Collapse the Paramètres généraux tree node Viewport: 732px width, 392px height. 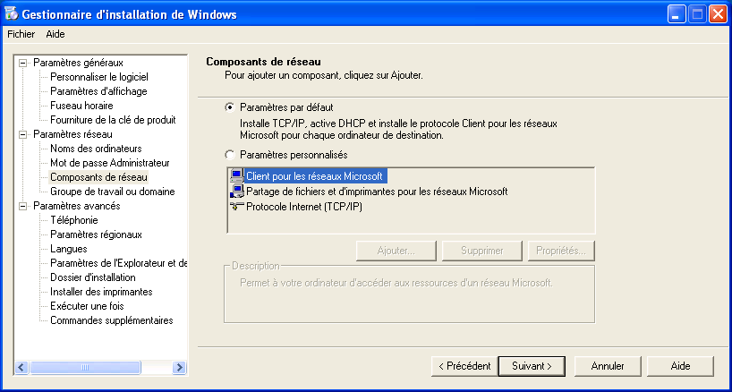pyautogui.click(x=23, y=63)
